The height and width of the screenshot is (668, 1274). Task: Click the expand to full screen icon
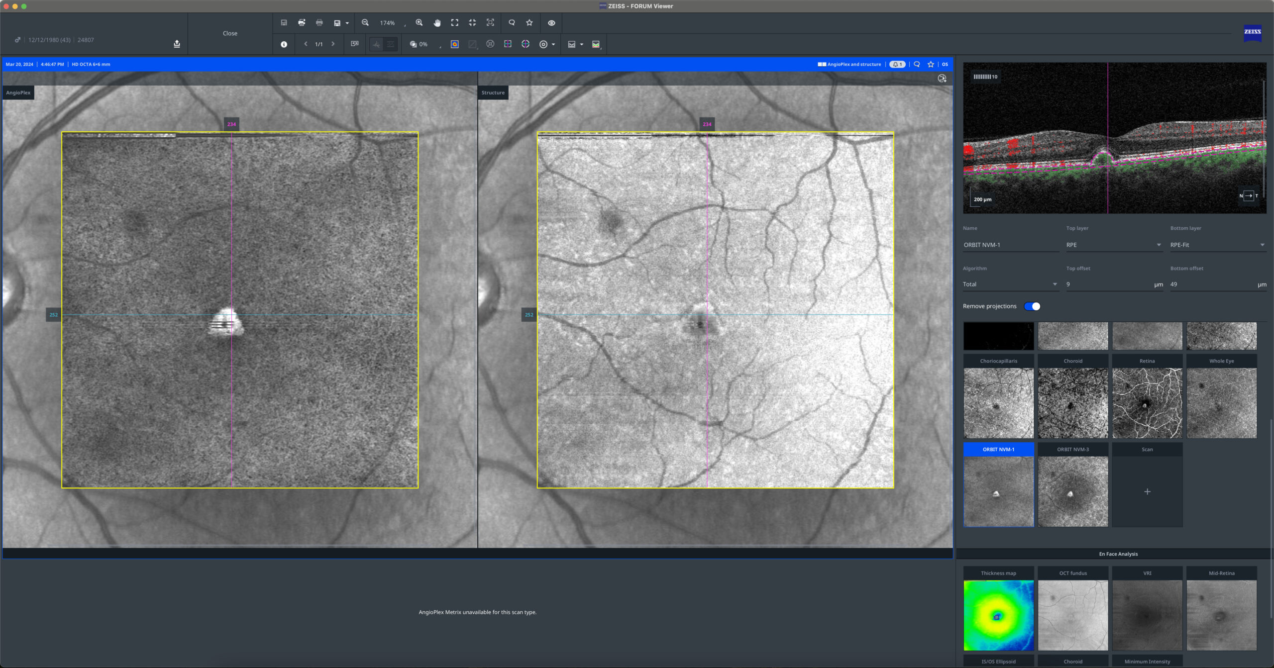455,23
